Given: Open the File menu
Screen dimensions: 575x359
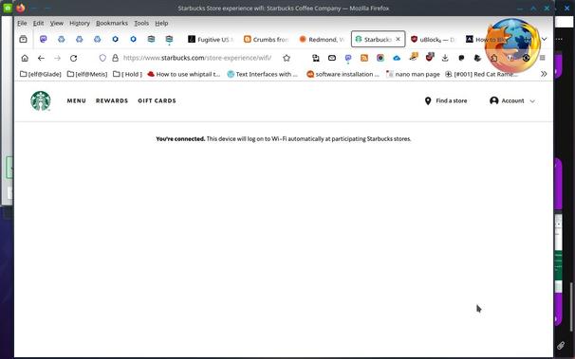Looking at the screenshot, I should point(22,23).
